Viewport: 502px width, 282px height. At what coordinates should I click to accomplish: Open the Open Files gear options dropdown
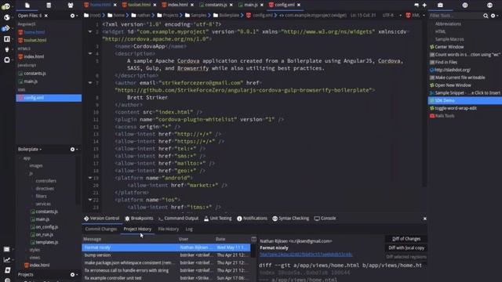74,16
